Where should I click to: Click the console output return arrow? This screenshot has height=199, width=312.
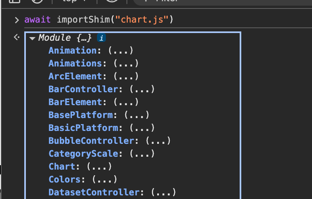[x=17, y=37]
